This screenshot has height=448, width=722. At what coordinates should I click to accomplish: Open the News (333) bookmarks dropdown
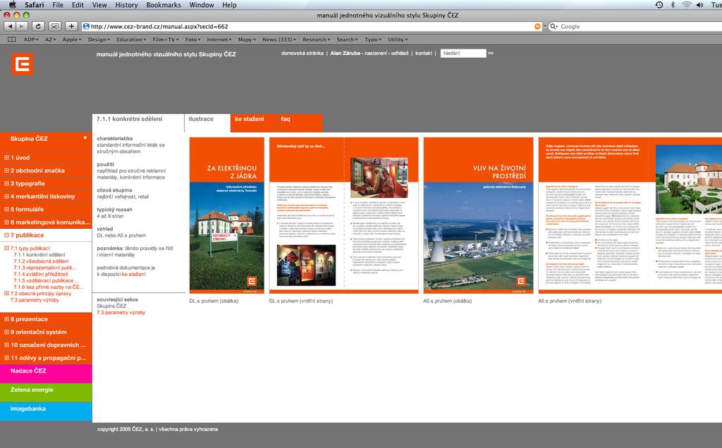point(279,39)
